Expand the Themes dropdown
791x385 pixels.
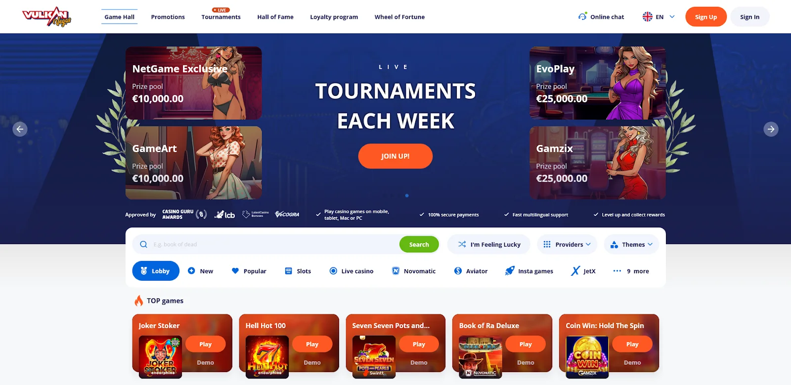tap(631, 244)
